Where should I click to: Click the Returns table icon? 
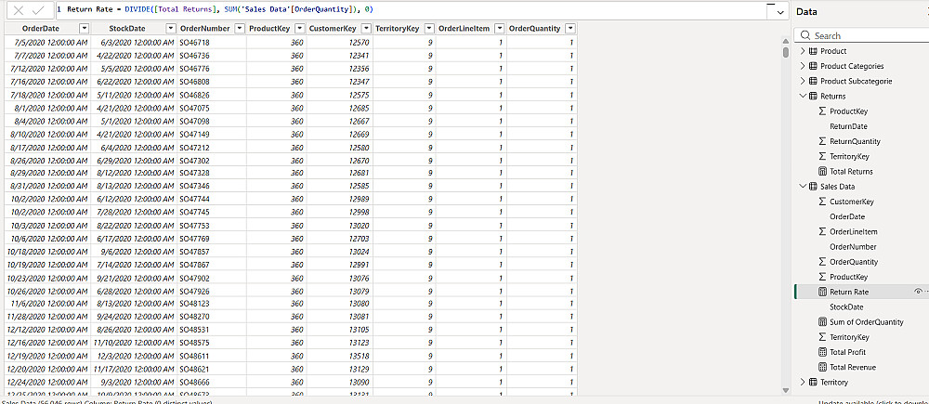tap(813, 96)
